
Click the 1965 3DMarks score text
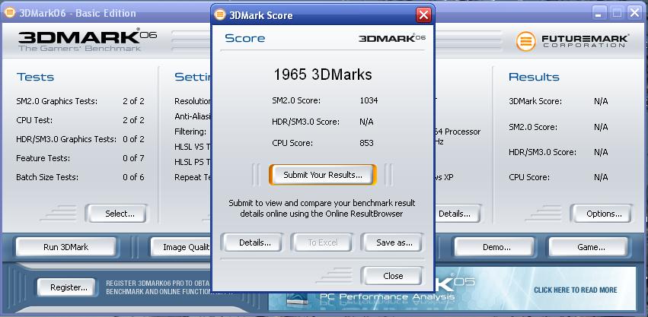[x=322, y=74]
